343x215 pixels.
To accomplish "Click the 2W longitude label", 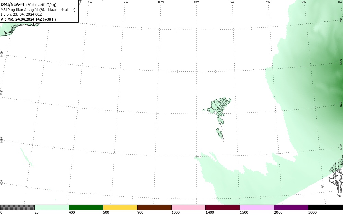I will [304, 2].
